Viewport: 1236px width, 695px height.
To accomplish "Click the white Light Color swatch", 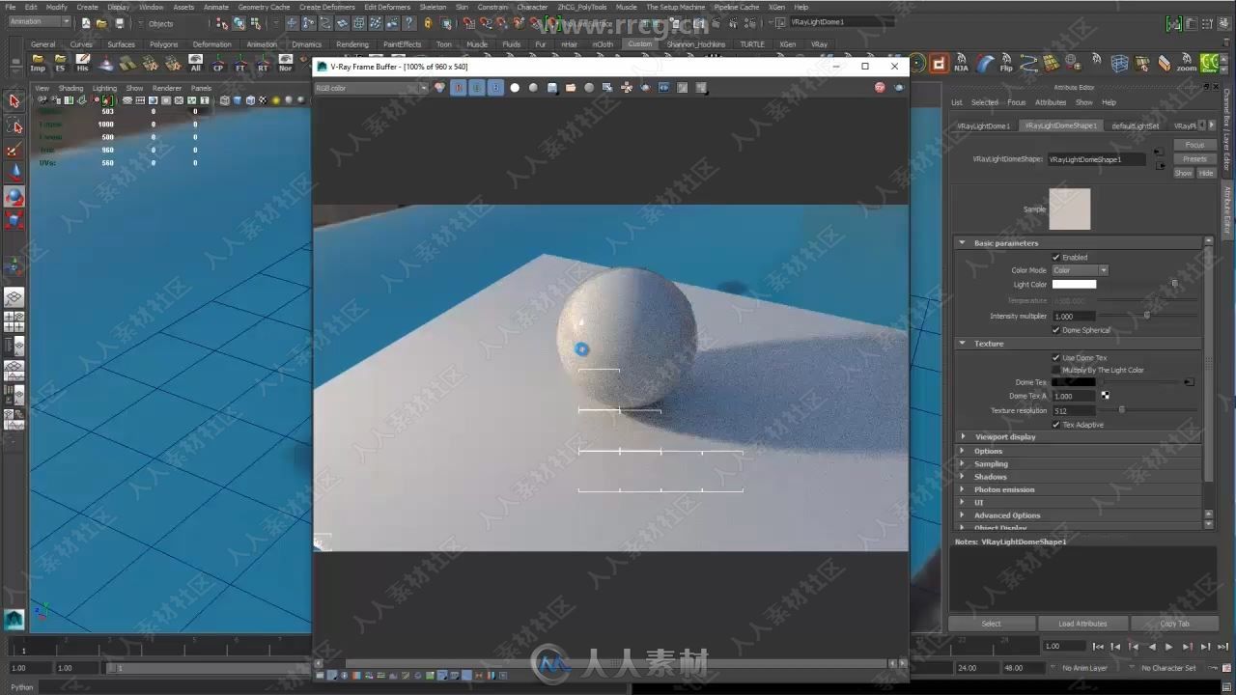I will click(x=1074, y=285).
